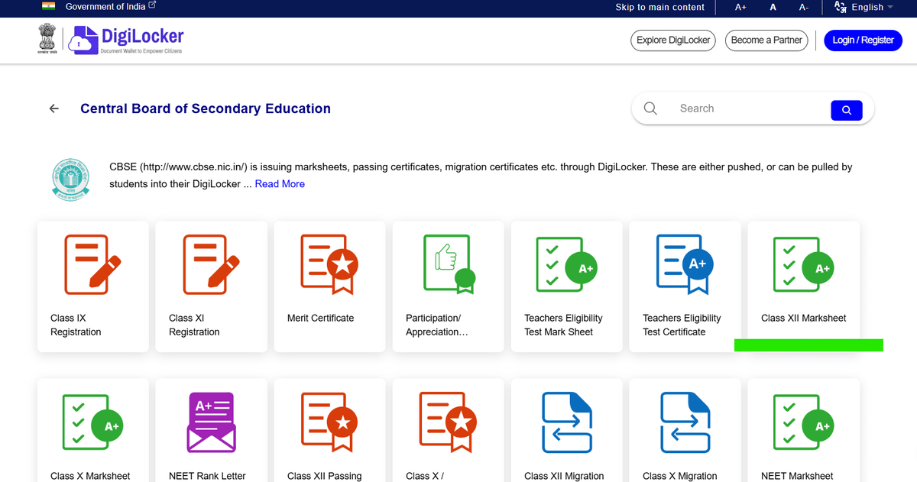Select the Class XI Registration card

coord(211,286)
